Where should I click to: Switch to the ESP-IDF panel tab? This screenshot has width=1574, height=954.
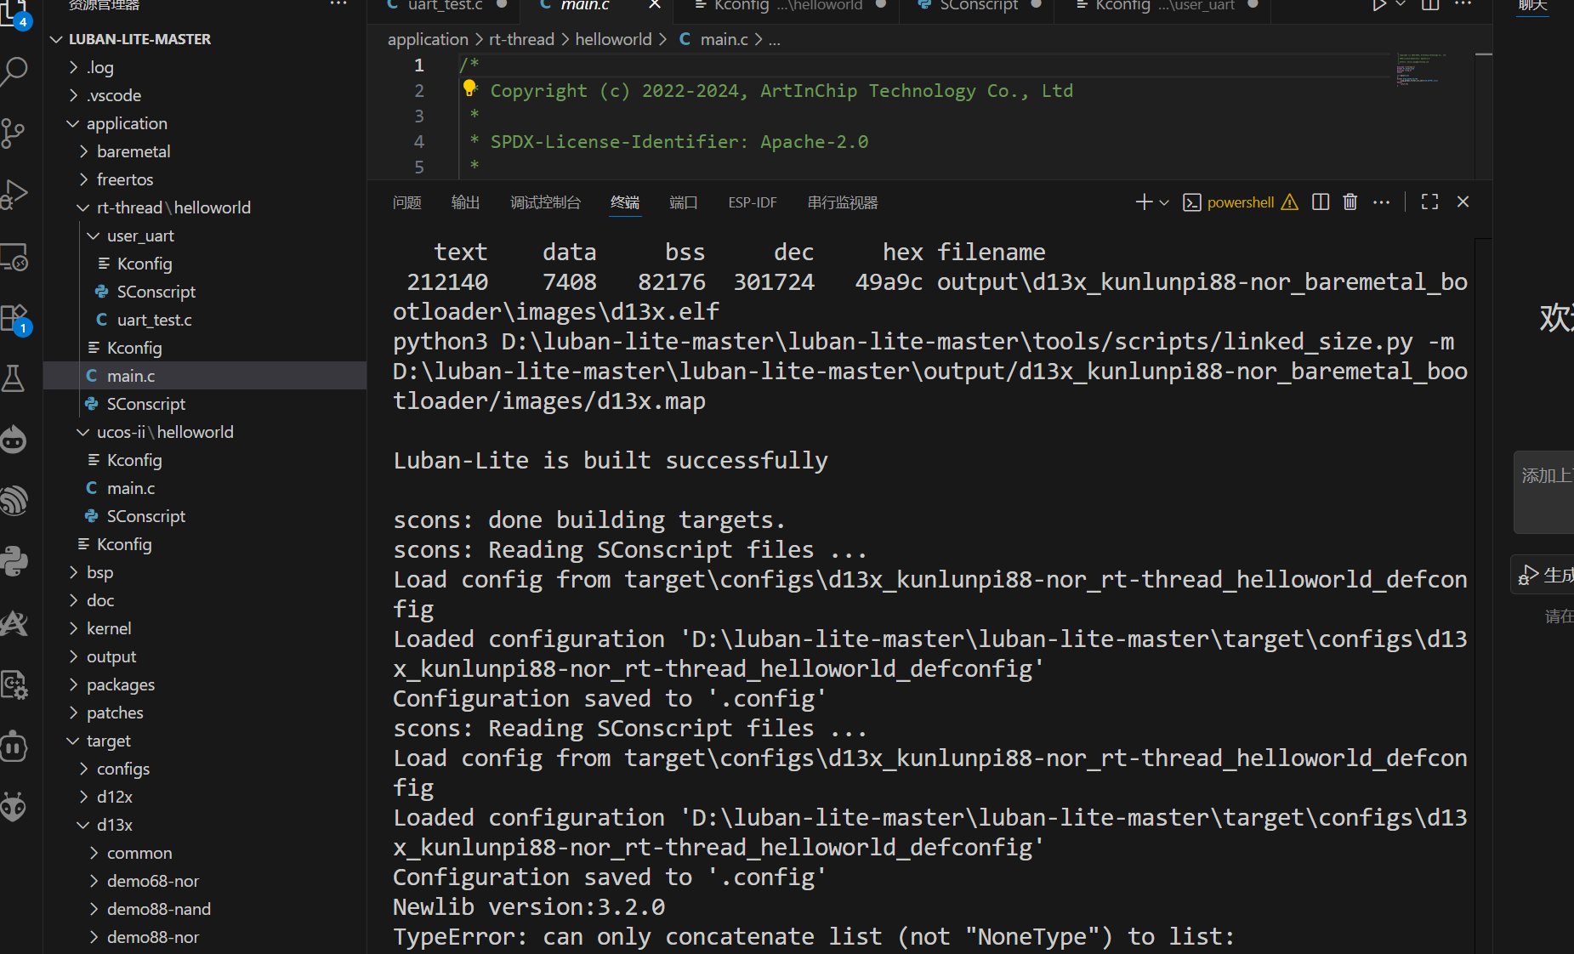point(752,202)
